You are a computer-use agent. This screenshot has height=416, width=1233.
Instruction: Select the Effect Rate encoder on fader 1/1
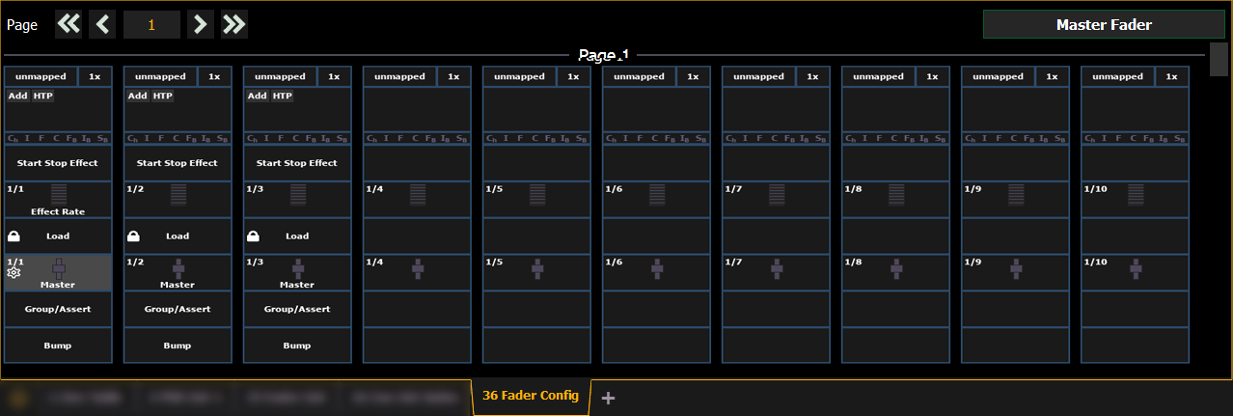pyautogui.click(x=58, y=200)
